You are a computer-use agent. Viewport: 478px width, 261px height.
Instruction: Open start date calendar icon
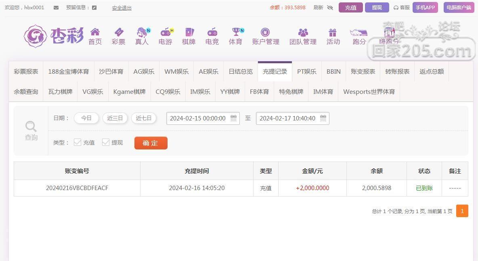[233, 118]
